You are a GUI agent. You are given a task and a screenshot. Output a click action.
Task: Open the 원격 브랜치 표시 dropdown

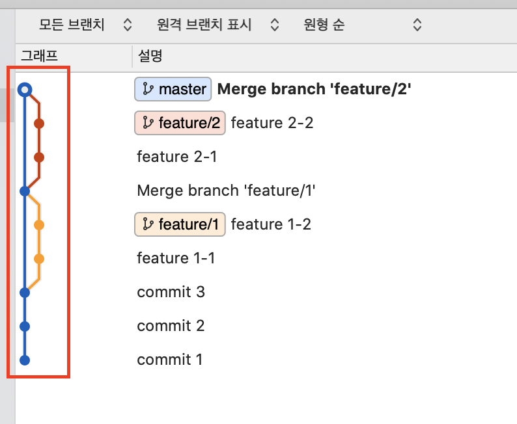click(217, 25)
